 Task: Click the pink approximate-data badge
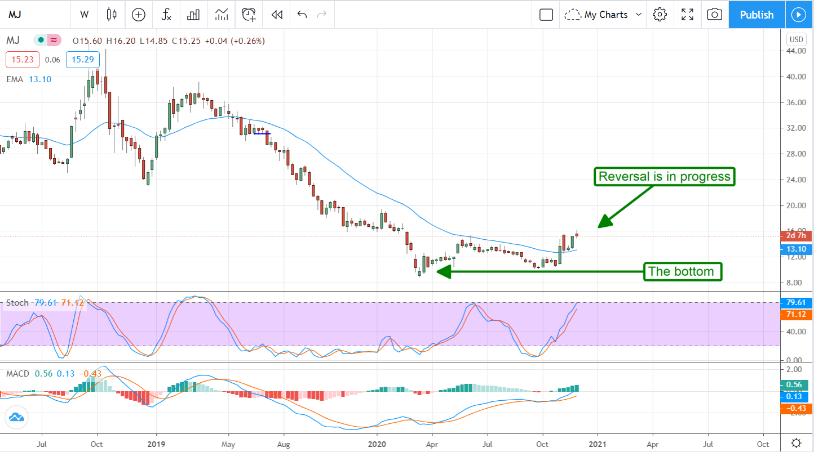coord(54,40)
